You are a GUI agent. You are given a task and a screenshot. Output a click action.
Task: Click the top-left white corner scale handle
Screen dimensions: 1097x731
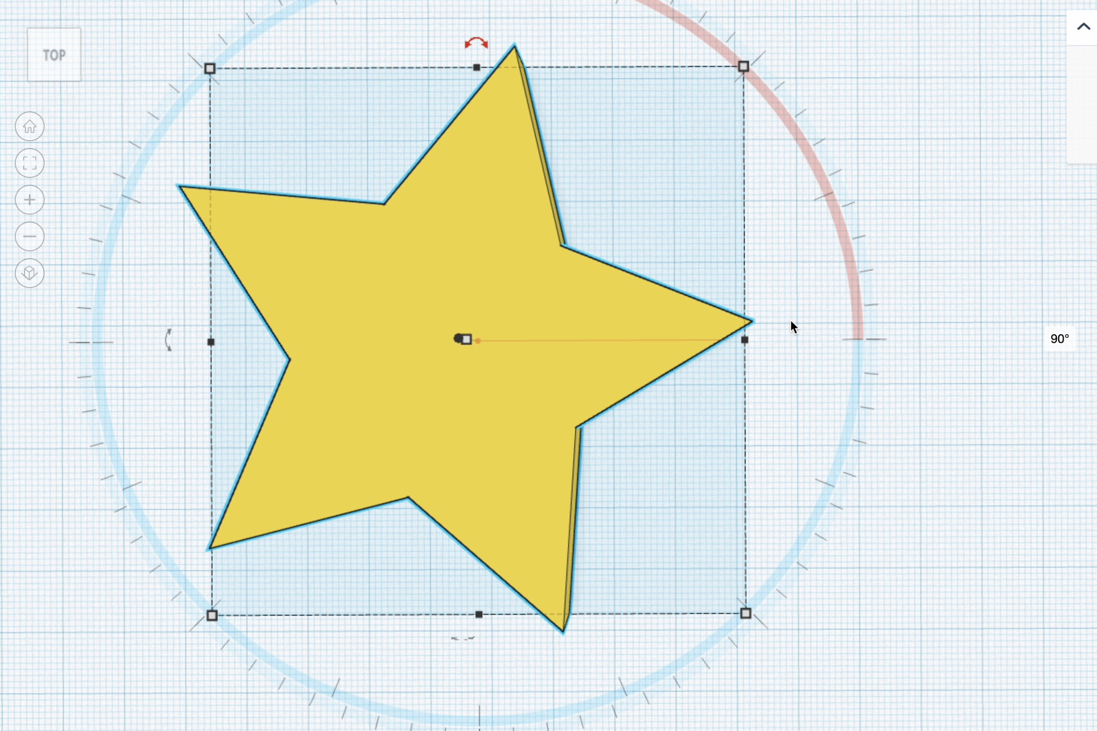point(210,69)
